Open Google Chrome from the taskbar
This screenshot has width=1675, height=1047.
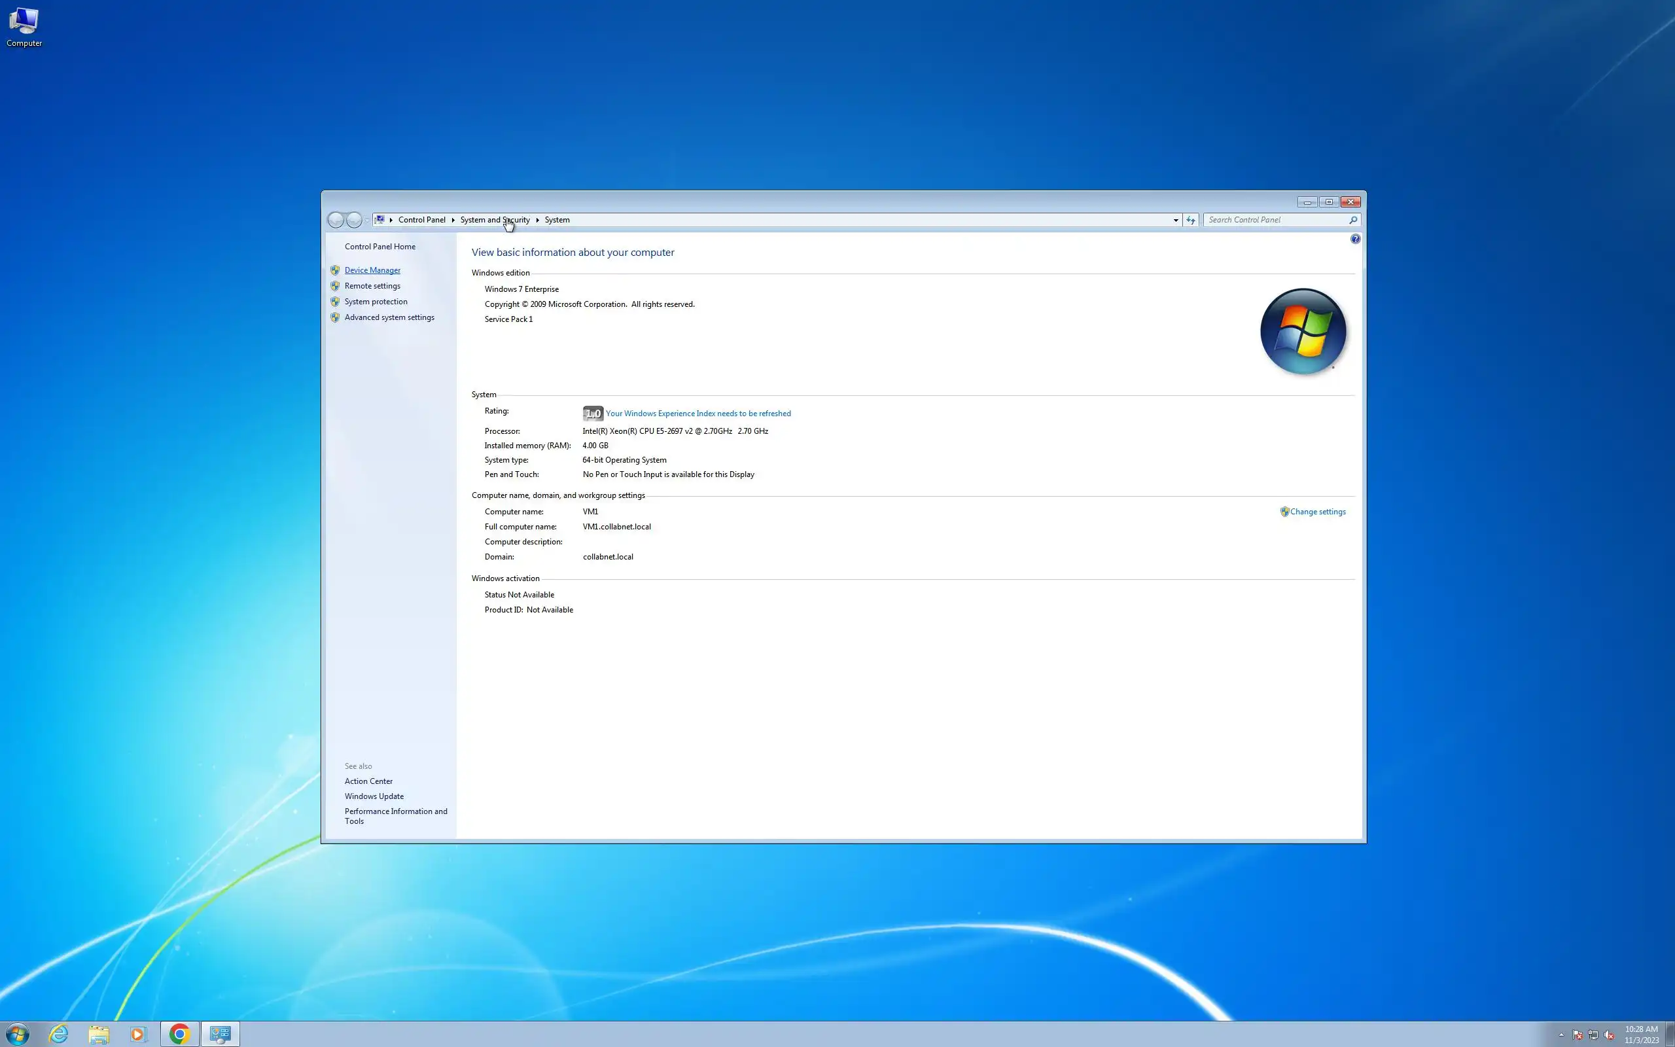pyautogui.click(x=179, y=1034)
